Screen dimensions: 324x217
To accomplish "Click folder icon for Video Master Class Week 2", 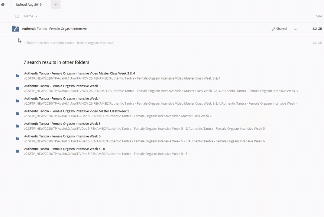I will click(18, 114).
